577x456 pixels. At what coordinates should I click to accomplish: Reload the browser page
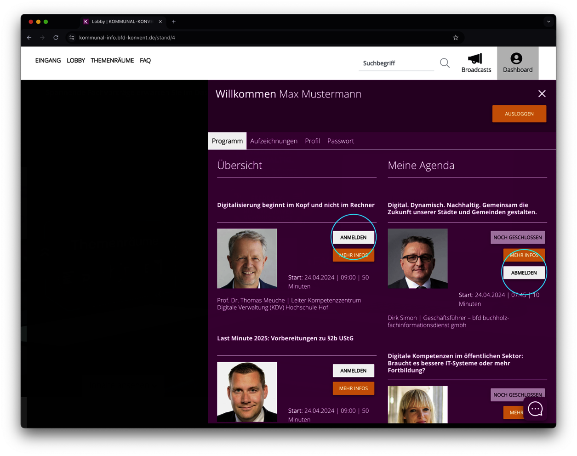[x=56, y=38]
